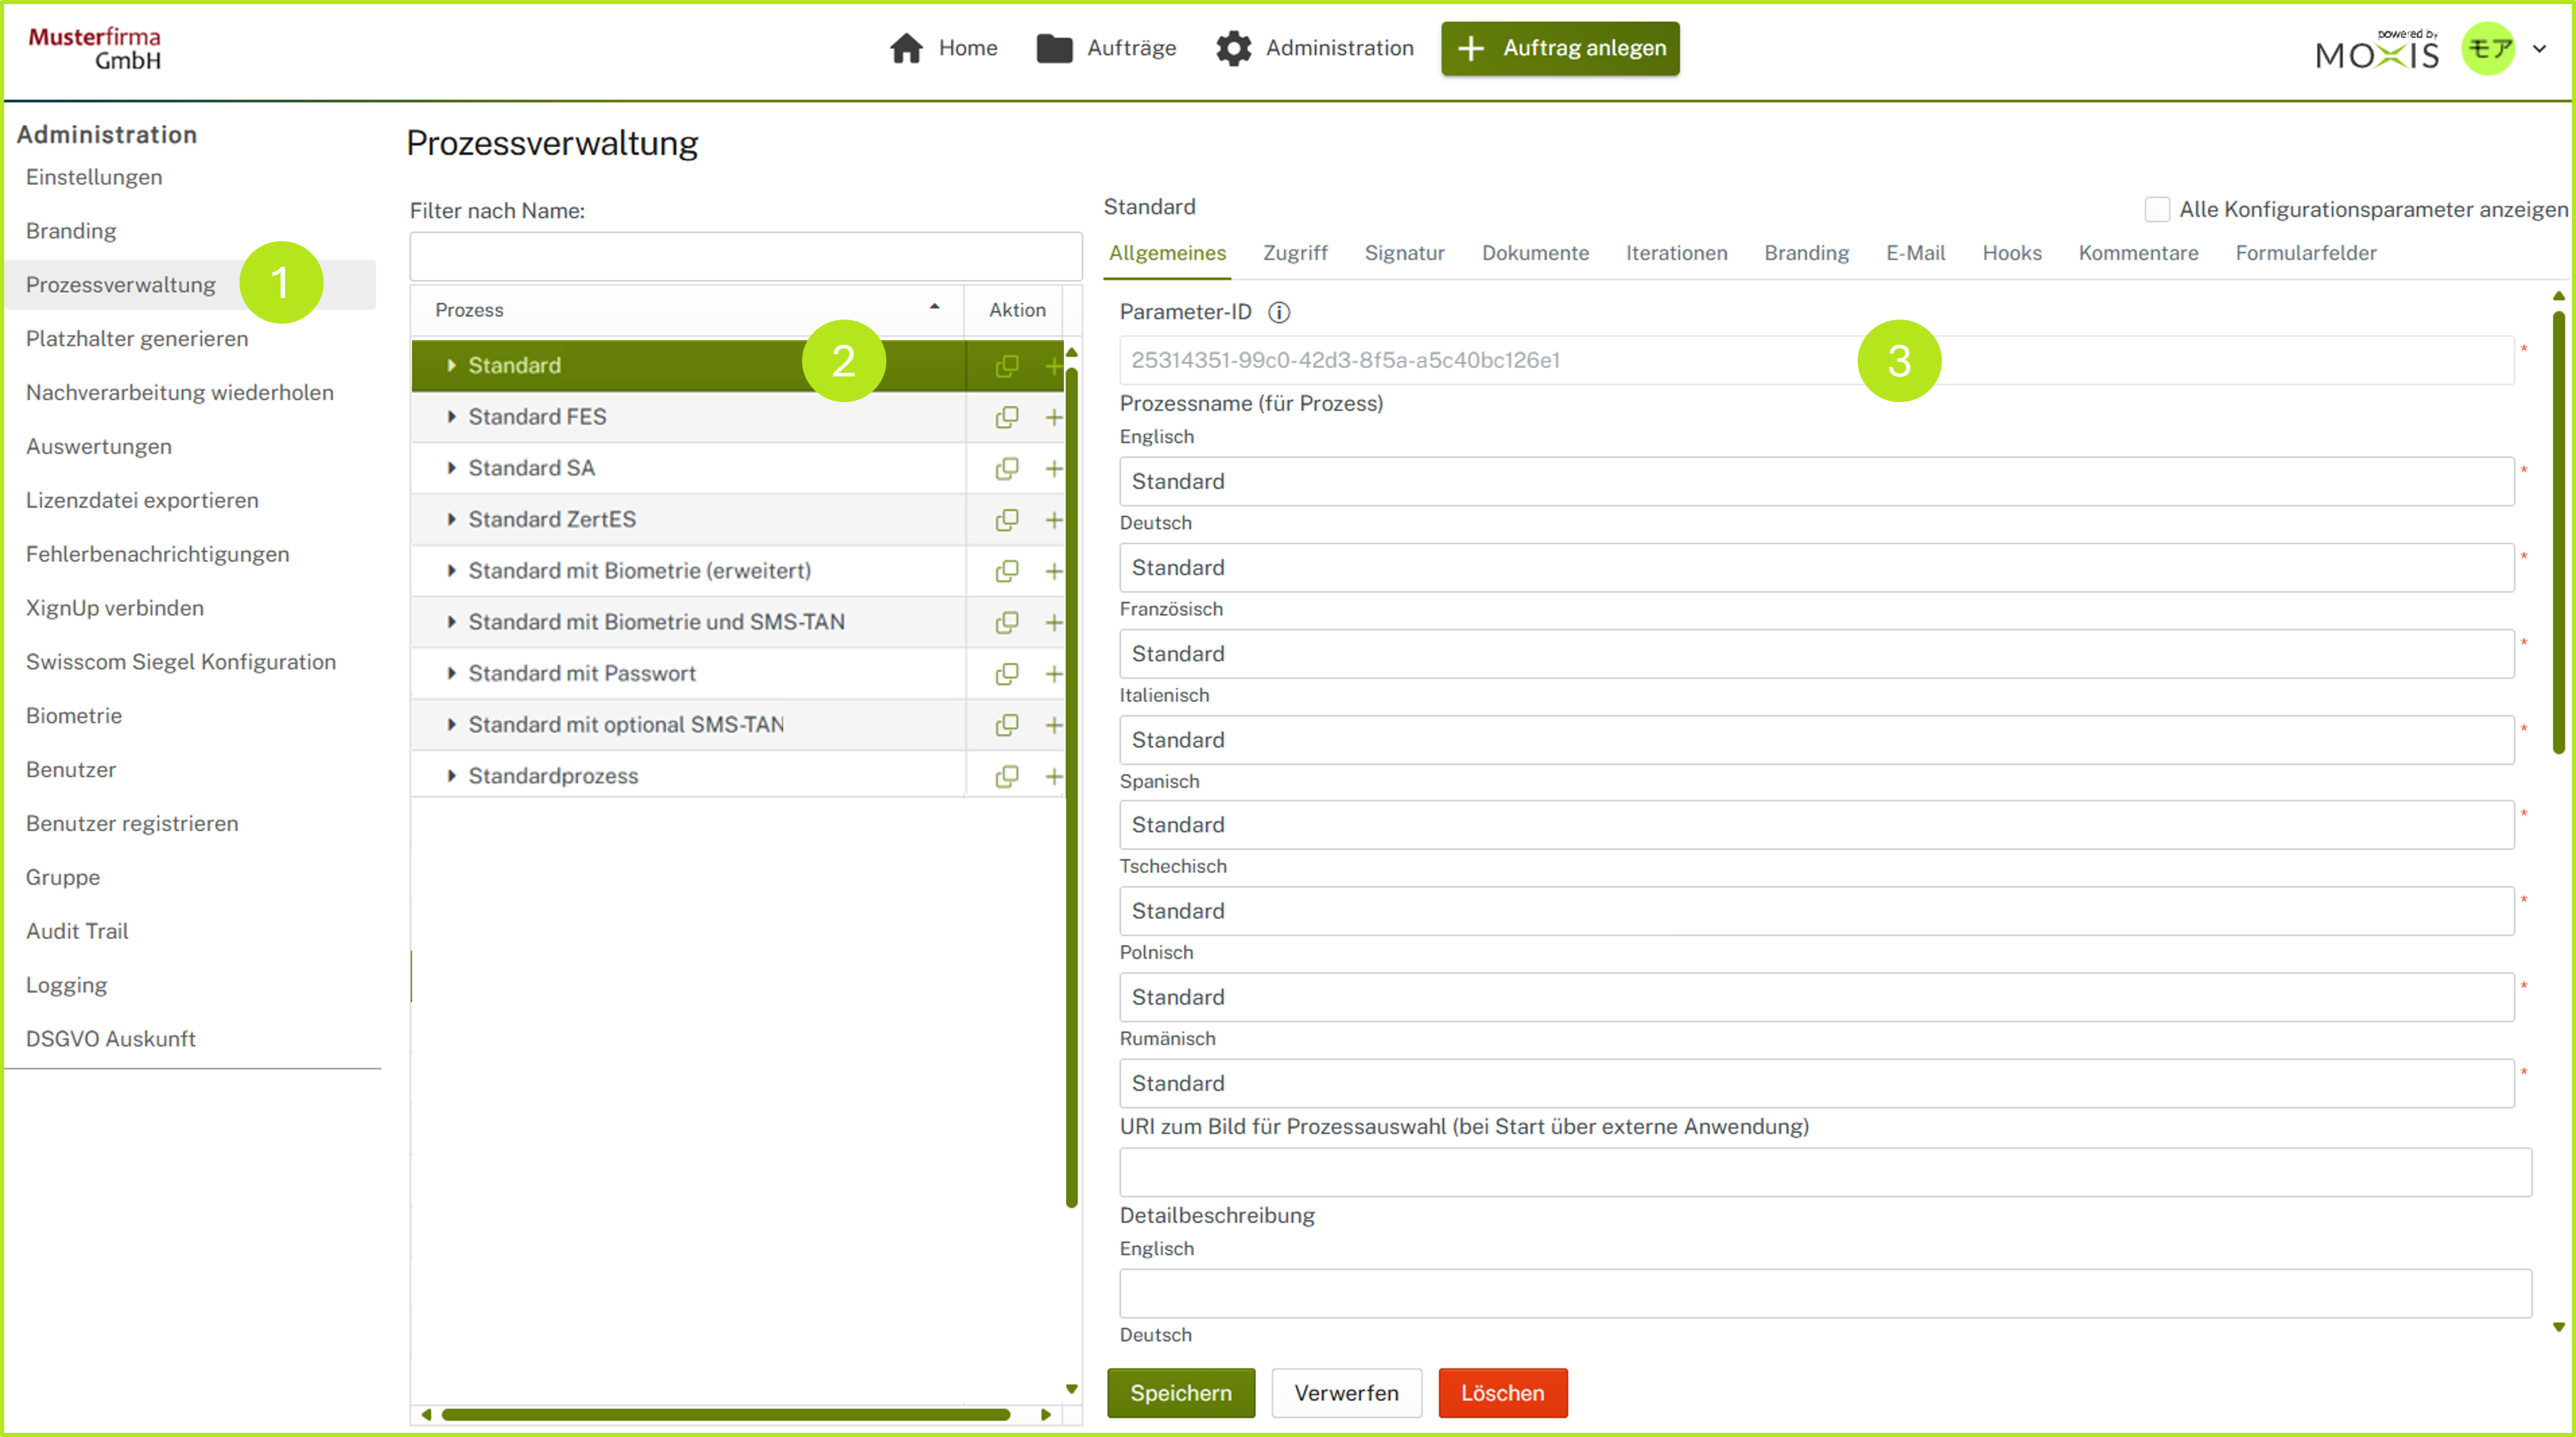Click the Home house icon
Screen dimensions: 2576x1437
click(x=906, y=48)
